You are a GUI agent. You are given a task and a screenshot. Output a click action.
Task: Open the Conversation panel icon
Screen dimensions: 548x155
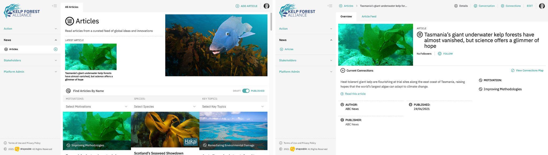click(475, 6)
